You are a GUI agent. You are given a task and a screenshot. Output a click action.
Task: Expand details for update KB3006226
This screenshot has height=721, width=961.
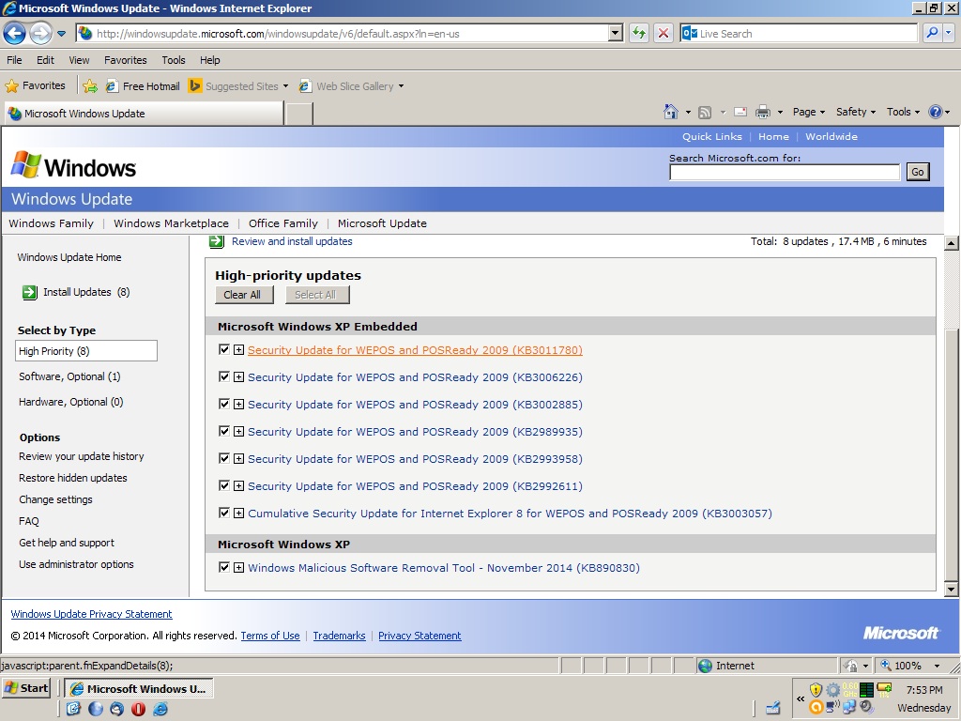239,377
